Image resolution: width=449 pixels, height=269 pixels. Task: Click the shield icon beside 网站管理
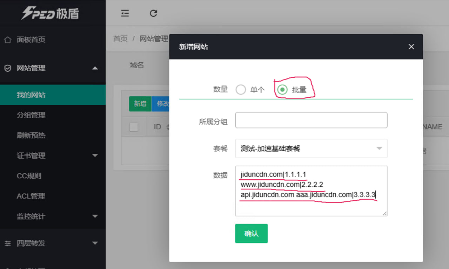click(x=8, y=68)
